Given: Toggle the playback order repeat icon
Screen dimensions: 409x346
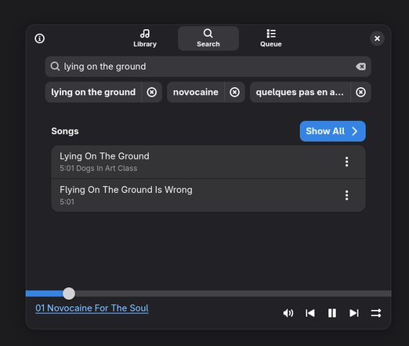Looking at the screenshot, I should click(x=376, y=313).
